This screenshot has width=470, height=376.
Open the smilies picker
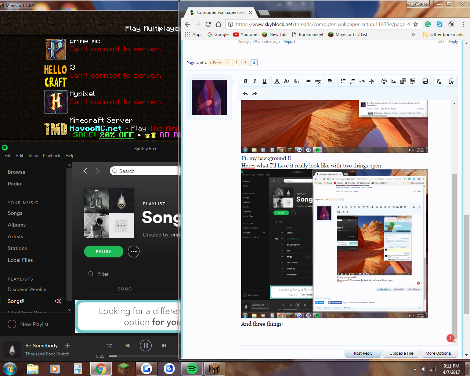tap(384, 81)
